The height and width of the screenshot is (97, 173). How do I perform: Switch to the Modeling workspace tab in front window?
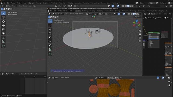(85, 11)
